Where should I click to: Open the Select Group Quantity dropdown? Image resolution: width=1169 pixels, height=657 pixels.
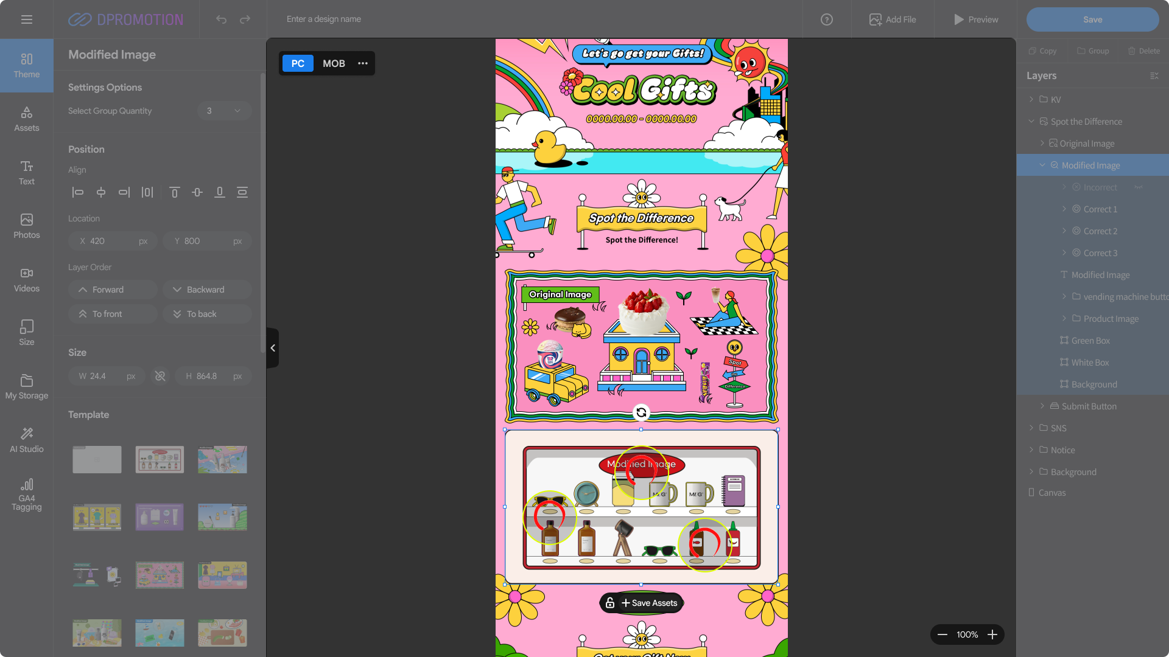click(224, 111)
